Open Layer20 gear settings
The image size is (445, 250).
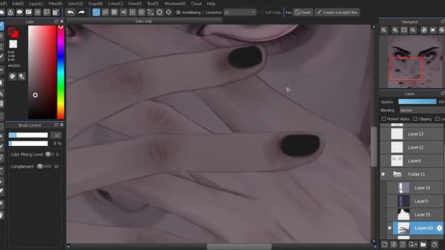tap(439, 228)
